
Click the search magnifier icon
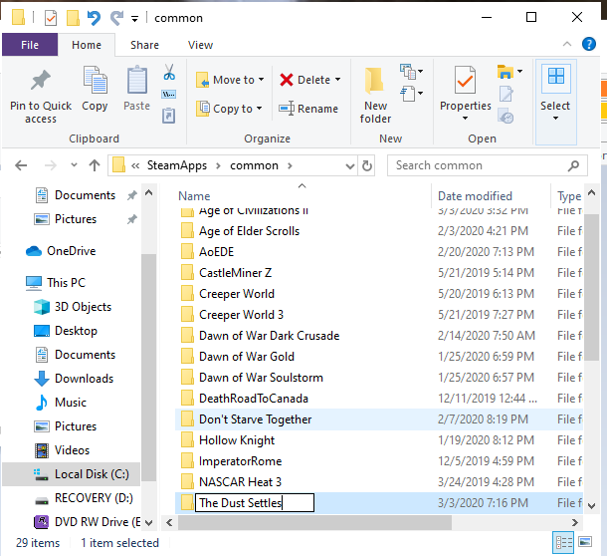point(574,166)
